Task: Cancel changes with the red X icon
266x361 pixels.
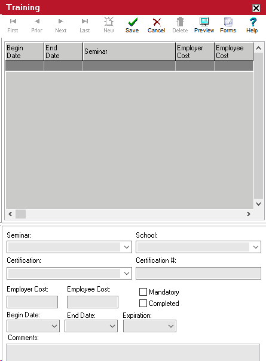Action: (x=157, y=22)
